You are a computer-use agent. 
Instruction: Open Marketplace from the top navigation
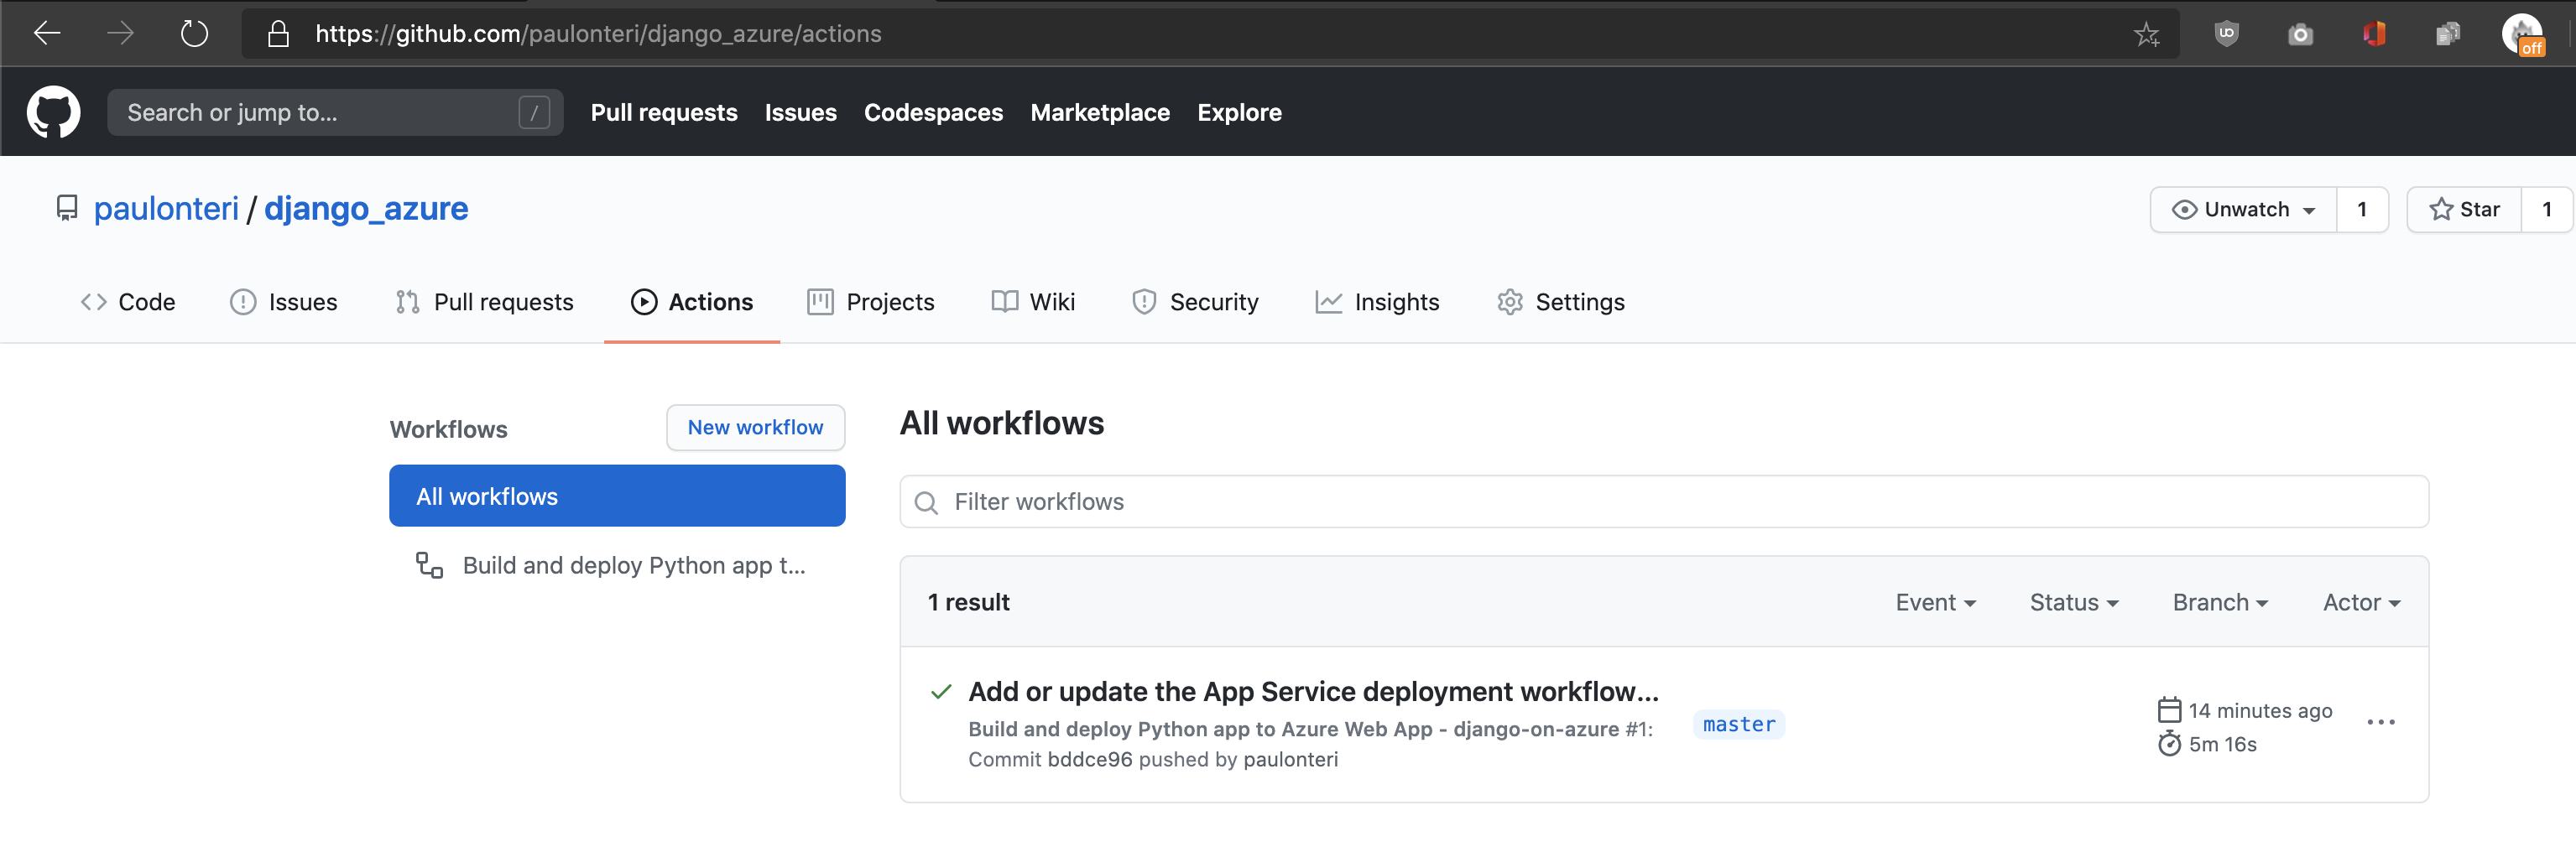pos(1100,112)
